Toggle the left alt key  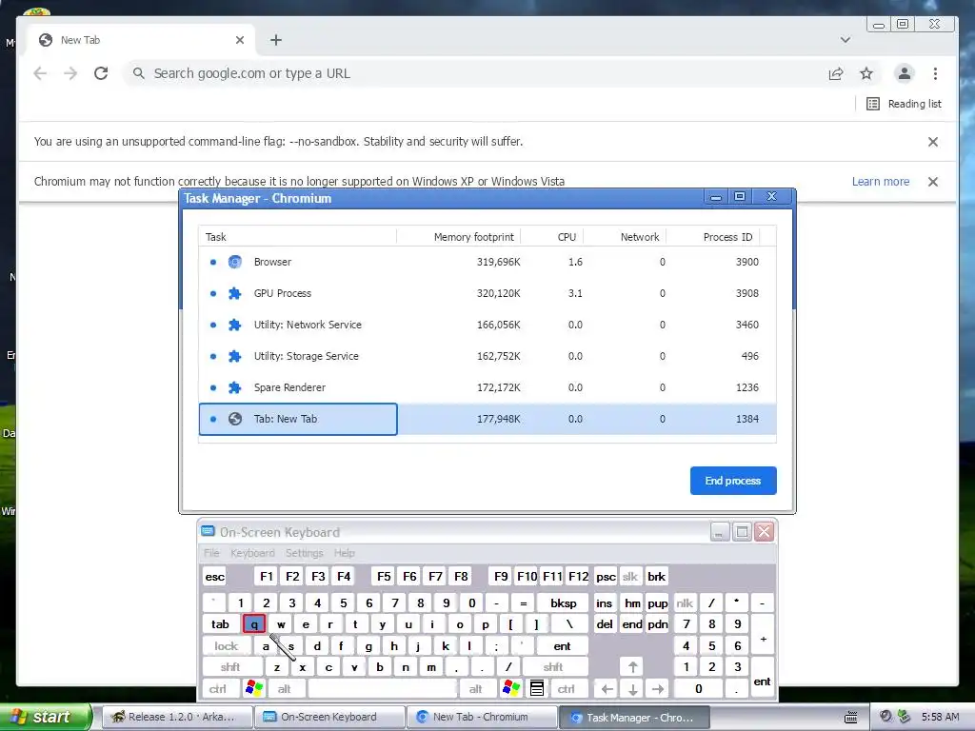pyautogui.click(x=284, y=689)
